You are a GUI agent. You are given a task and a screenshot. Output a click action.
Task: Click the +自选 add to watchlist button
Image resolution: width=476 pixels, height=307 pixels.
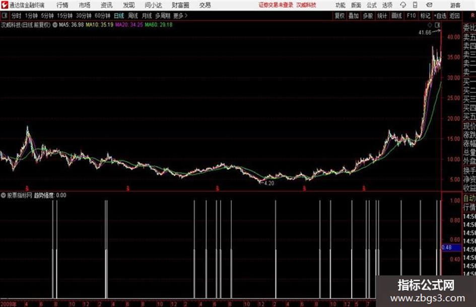click(x=440, y=16)
